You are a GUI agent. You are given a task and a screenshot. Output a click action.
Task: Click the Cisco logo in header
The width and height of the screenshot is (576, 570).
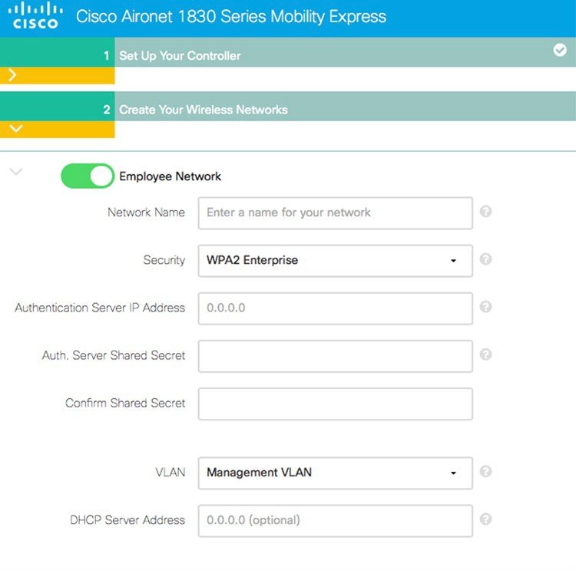pyautogui.click(x=35, y=15)
